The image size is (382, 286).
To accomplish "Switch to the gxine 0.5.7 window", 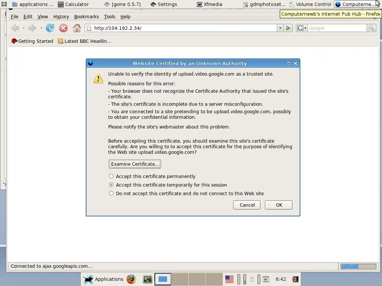I will click(x=122, y=4).
